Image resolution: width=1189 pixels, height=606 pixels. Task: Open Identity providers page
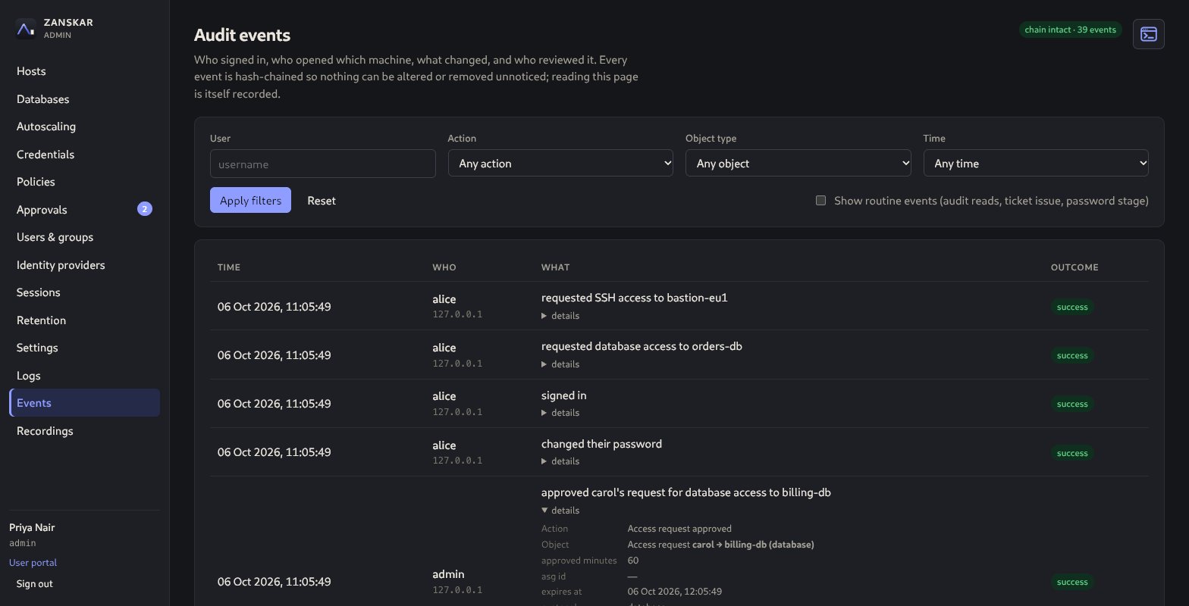click(x=84, y=265)
